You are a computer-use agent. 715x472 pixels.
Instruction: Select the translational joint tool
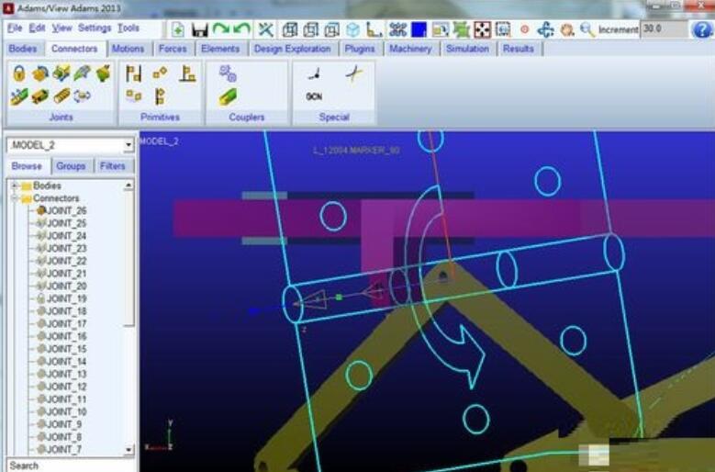pyautogui.click(x=61, y=73)
